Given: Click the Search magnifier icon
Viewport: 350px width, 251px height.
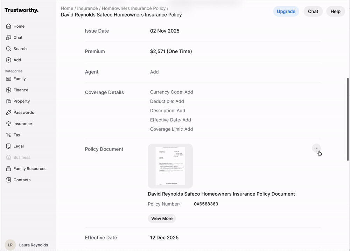Looking at the screenshot, I should coord(8,49).
